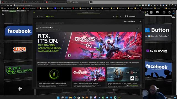Image resolution: width=177 pixels, height=99 pixels.
Task: Switch to the first browser tab
Action: [x=12, y=2]
